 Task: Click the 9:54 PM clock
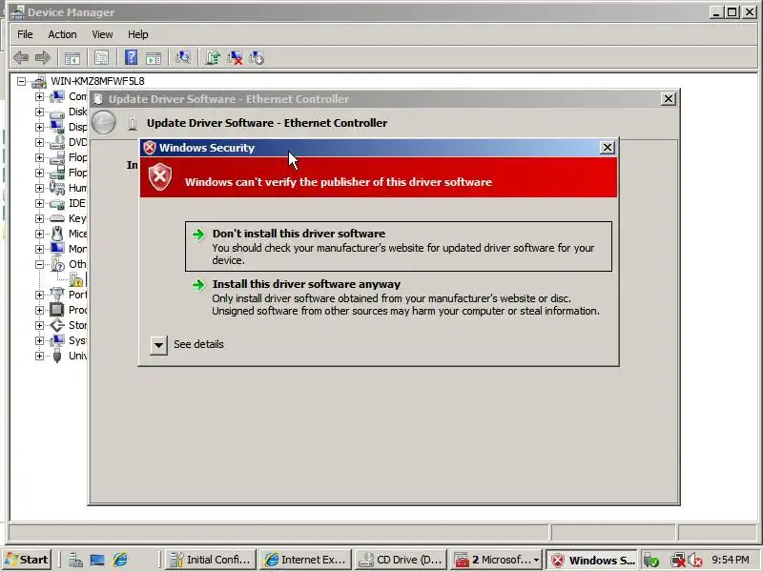point(731,560)
